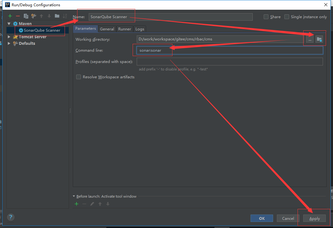The width and height of the screenshot is (333, 228).
Task: Expand the Tomcat Server tree node
Action: coord(9,37)
